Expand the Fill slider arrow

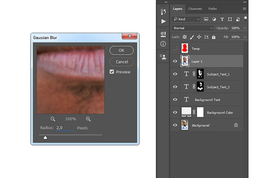click(245, 37)
